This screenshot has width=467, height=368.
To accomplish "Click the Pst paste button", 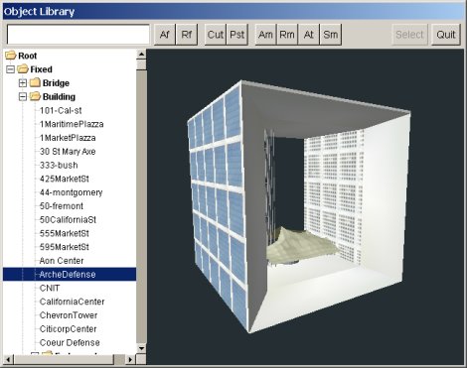I will (x=237, y=35).
